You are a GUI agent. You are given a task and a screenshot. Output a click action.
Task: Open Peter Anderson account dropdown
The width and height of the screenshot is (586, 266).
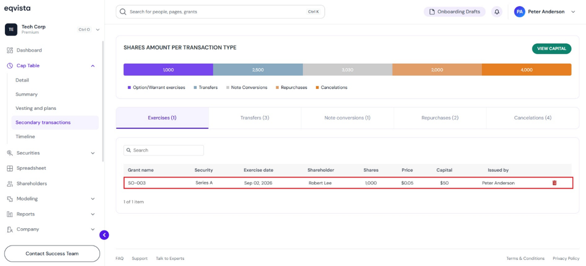click(573, 12)
